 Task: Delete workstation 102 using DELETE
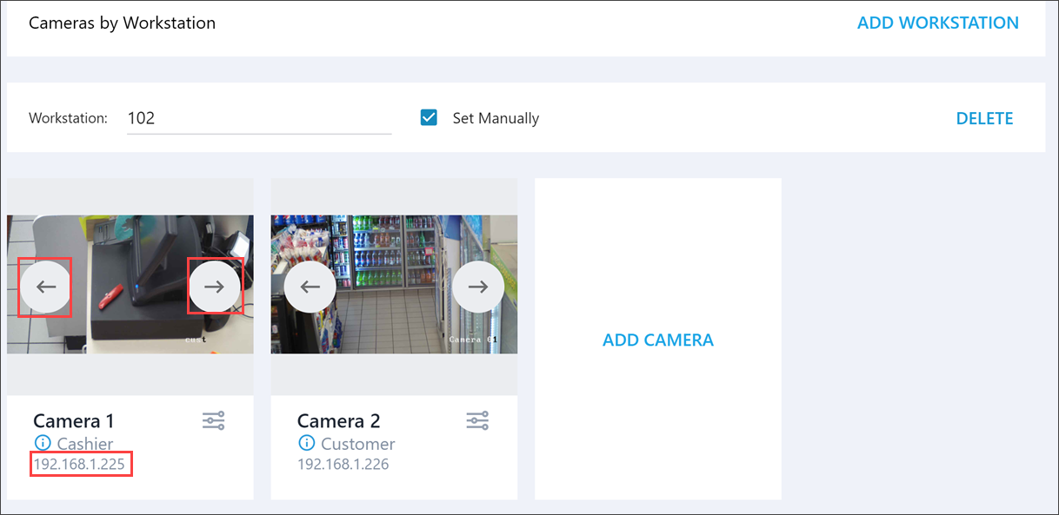tap(984, 118)
